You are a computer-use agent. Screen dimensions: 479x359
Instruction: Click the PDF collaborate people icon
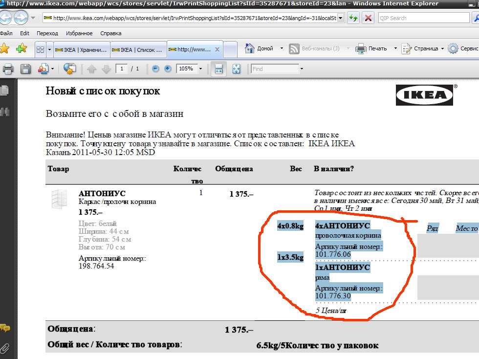(x=43, y=69)
